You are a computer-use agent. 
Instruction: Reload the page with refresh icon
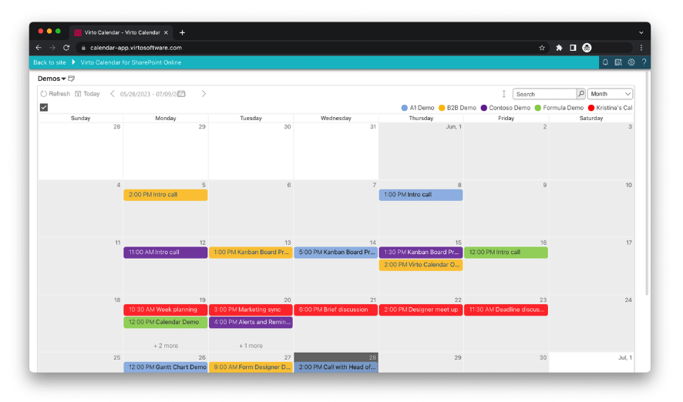pyautogui.click(x=66, y=48)
